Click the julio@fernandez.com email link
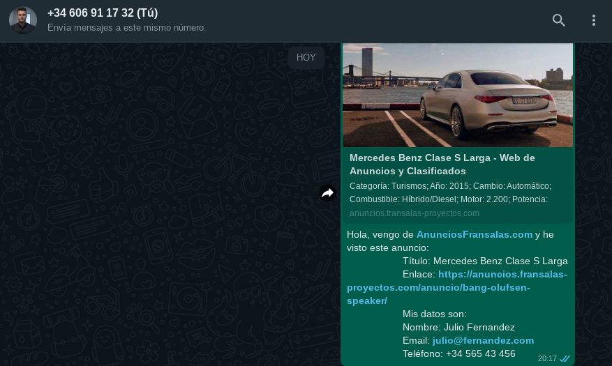Viewport: 612px width, 366px height. [x=483, y=341]
